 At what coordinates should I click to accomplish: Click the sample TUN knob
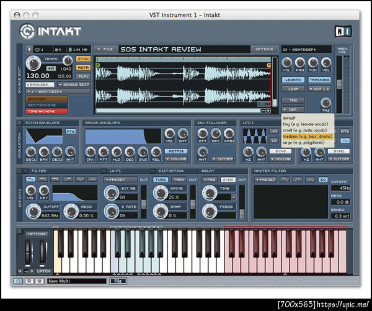pos(313,63)
